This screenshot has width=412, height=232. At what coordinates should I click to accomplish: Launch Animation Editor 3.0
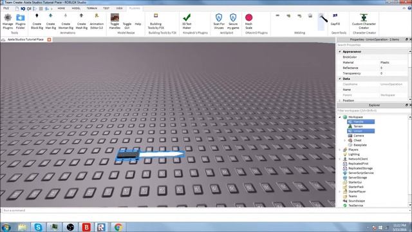coord(97,21)
